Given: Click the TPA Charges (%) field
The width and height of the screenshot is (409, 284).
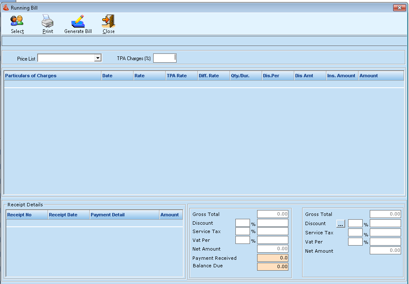Looking at the screenshot, I should pos(164,58).
